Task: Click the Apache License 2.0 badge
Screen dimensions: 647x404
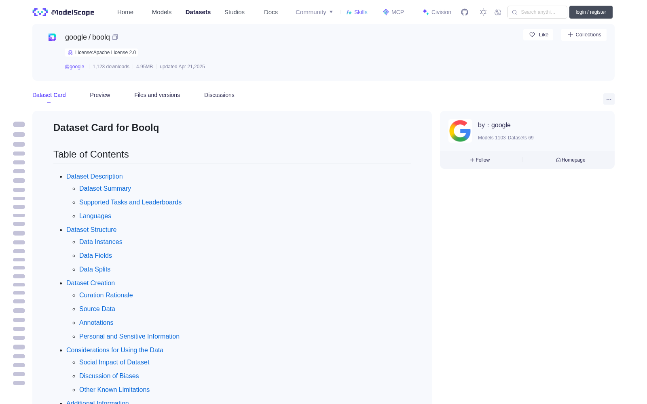Action: point(101,53)
